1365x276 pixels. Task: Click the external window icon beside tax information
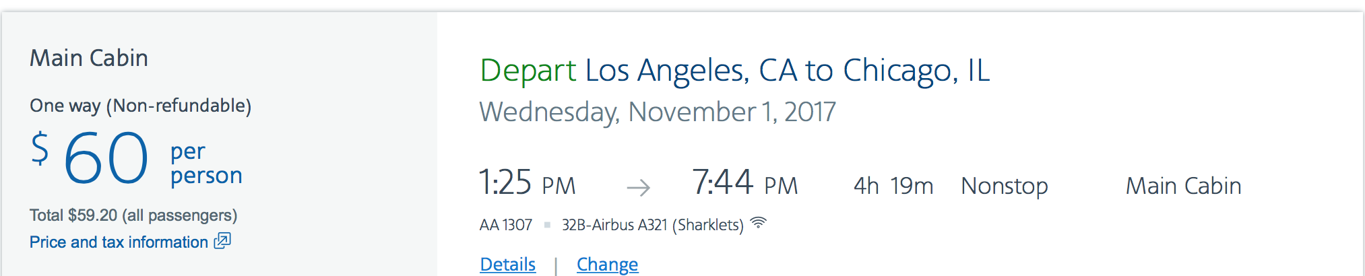[x=222, y=240]
